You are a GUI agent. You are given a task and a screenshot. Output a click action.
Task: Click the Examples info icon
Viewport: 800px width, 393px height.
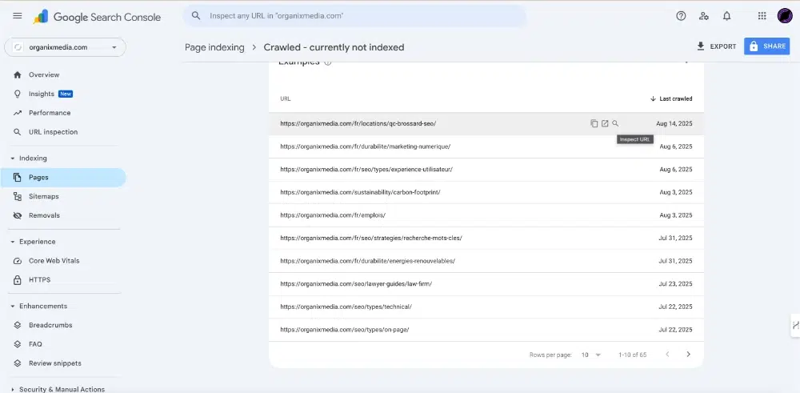point(327,62)
